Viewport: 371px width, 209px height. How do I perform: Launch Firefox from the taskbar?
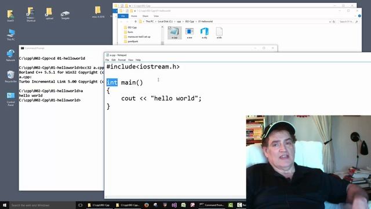pos(147,205)
